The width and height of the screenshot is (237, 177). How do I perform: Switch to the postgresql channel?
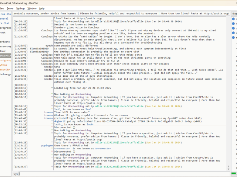click(x=5, y=60)
